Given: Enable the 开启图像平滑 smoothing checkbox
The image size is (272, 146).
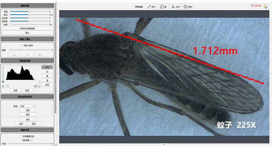Looking at the screenshot, I should click(21, 136).
